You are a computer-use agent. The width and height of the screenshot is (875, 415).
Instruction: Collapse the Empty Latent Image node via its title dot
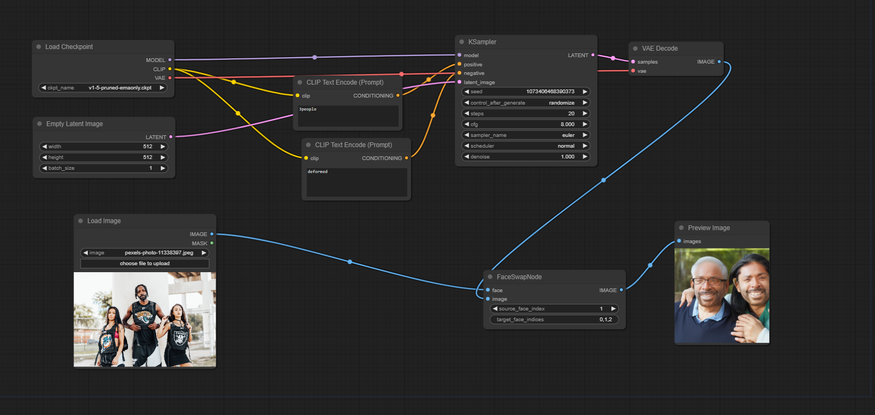39,124
